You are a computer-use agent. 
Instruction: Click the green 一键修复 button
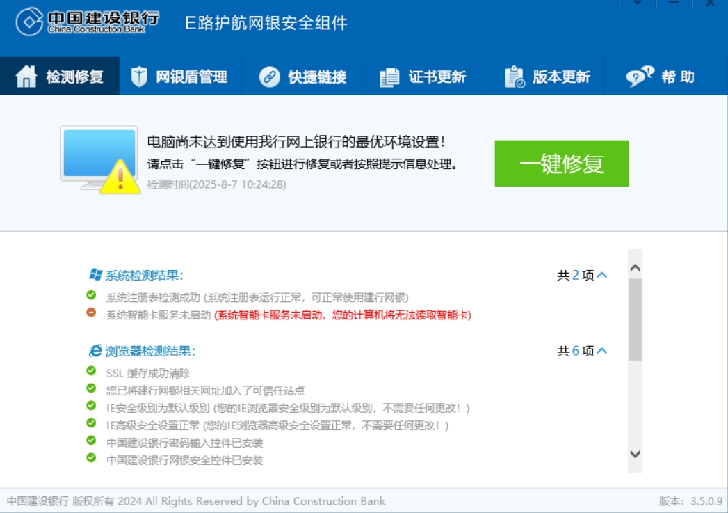pyautogui.click(x=561, y=164)
